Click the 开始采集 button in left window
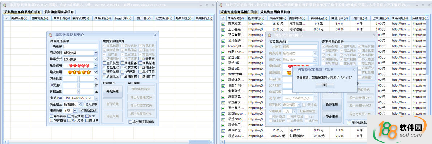This screenshot has height=144, width=432. pos(113,92)
